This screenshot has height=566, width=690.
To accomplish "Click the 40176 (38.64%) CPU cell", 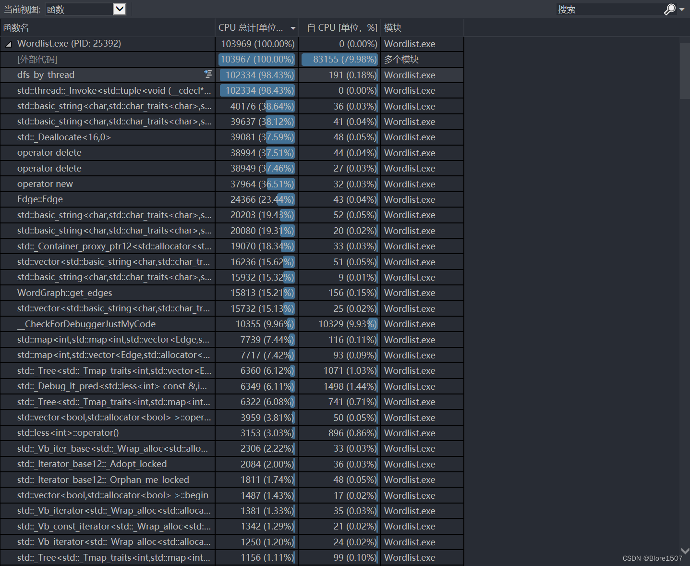I will tap(257, 106).
